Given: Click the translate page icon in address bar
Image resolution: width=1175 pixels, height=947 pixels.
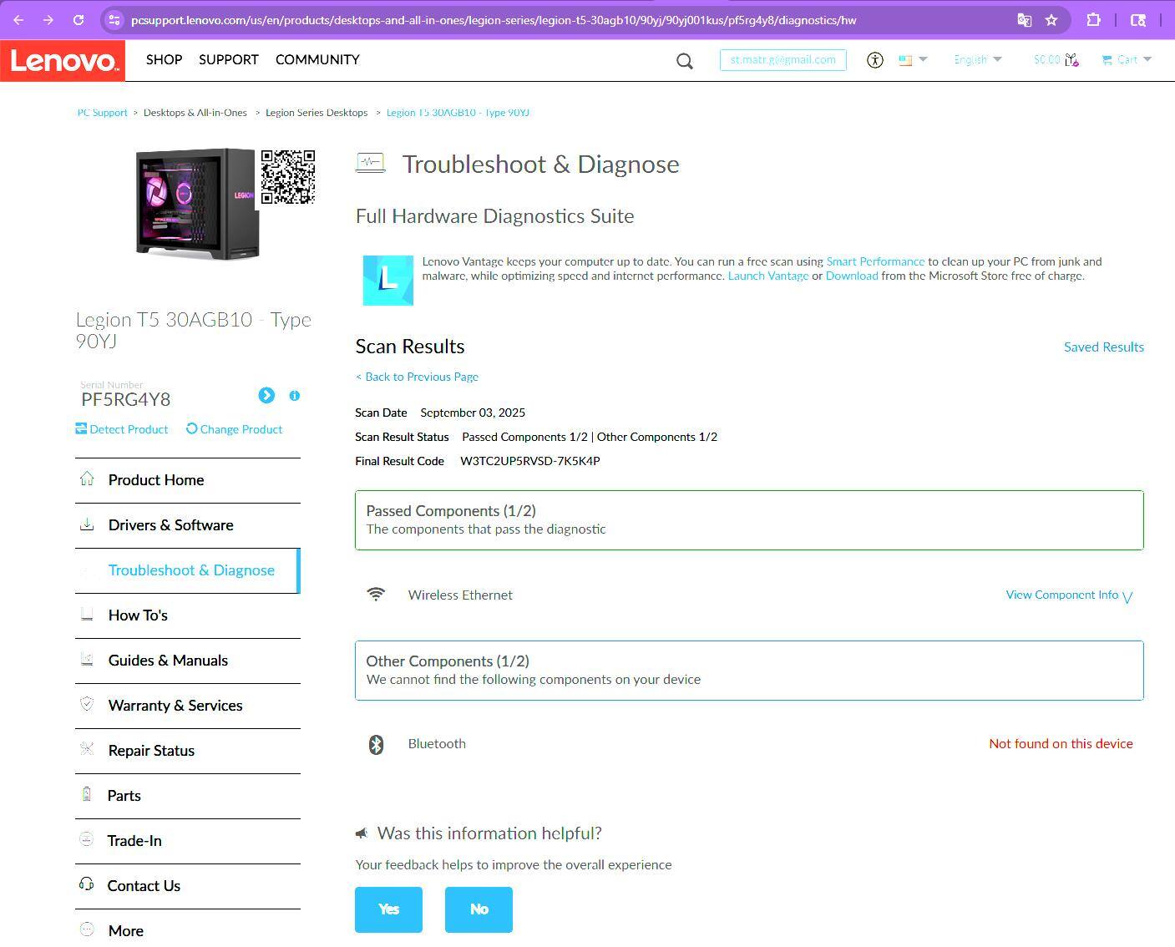Looking at the screenshot, I should tap(1024, 20).
